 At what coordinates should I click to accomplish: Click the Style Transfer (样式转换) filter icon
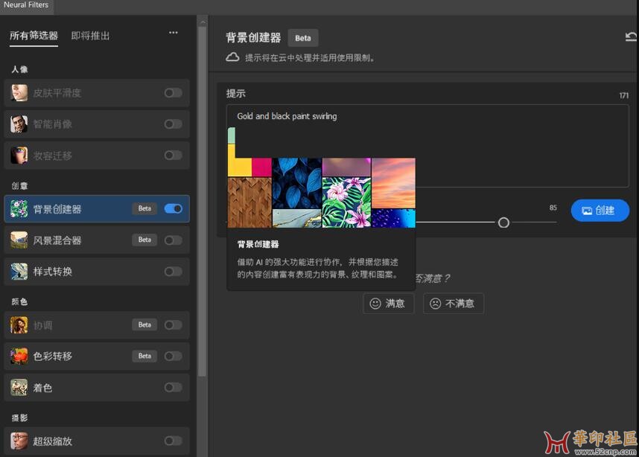(x=19, y=271)
